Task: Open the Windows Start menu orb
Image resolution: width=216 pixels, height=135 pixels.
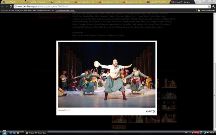Action: click(4, 132)
